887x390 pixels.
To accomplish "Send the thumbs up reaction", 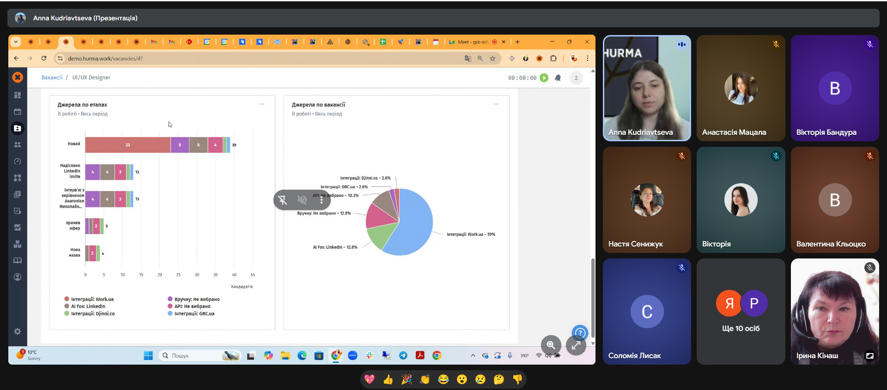I will (388, 379).
